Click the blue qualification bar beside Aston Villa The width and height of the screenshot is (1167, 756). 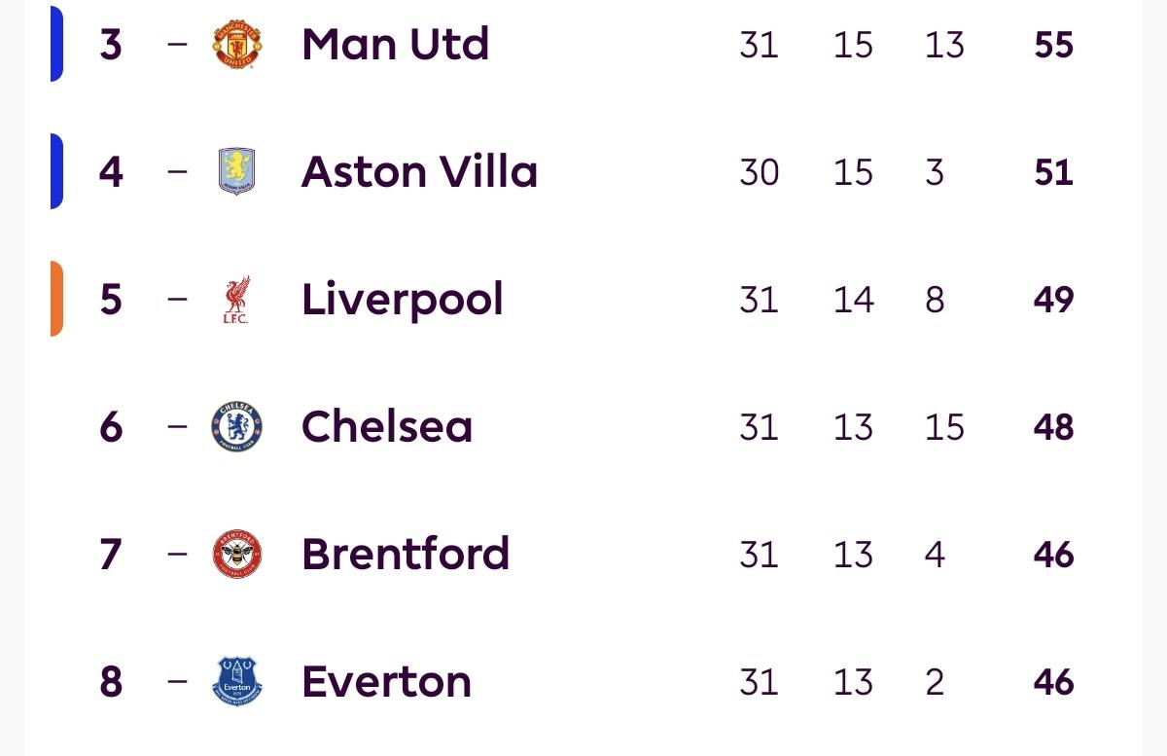[x=56, y=171]
